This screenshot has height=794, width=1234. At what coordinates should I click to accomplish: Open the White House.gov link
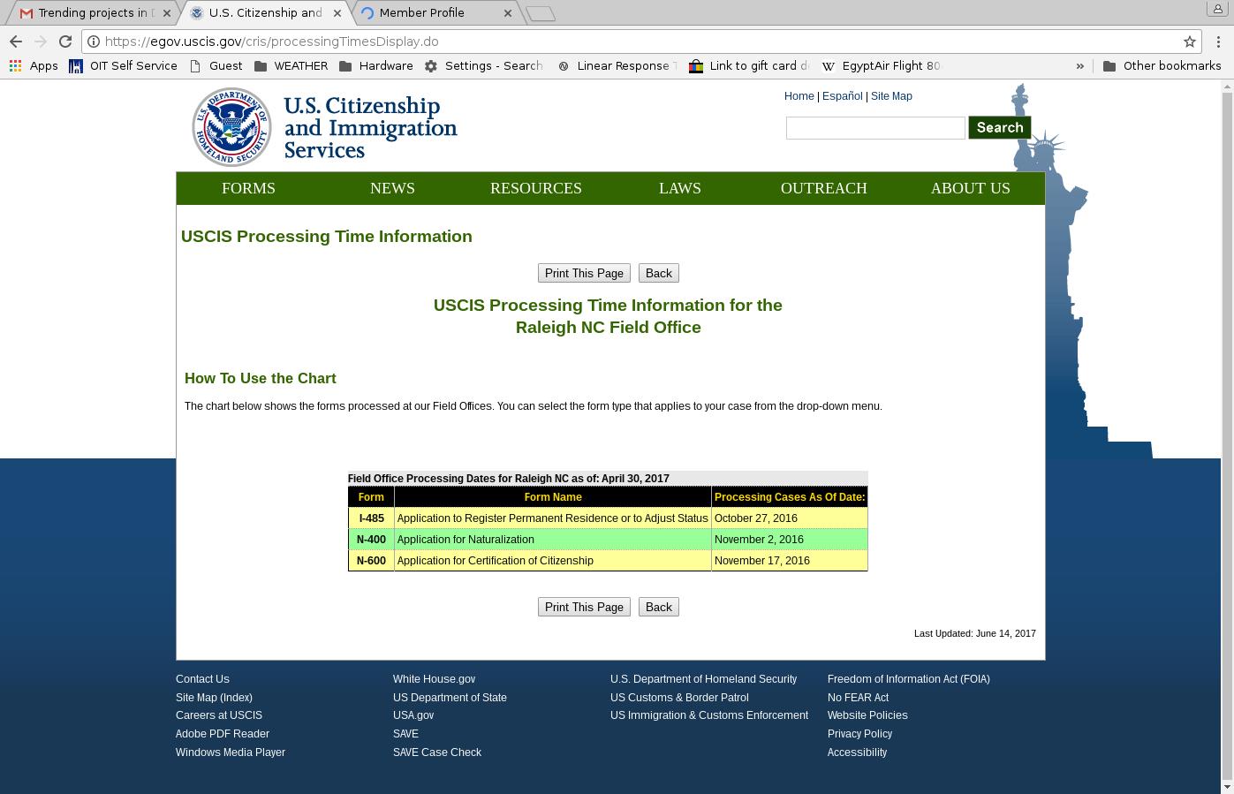(x=434, y=679)
